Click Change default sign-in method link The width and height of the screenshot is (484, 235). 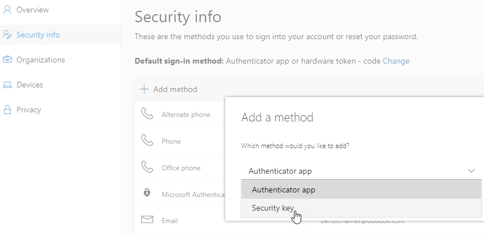tap(395, 61)
